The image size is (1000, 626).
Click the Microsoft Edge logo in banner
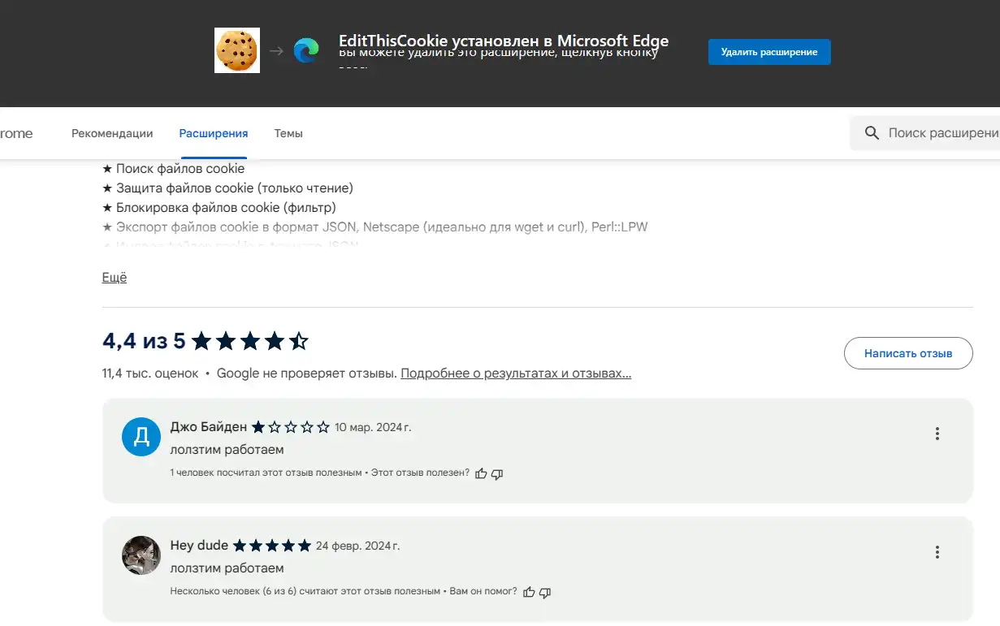coord(306,51)
